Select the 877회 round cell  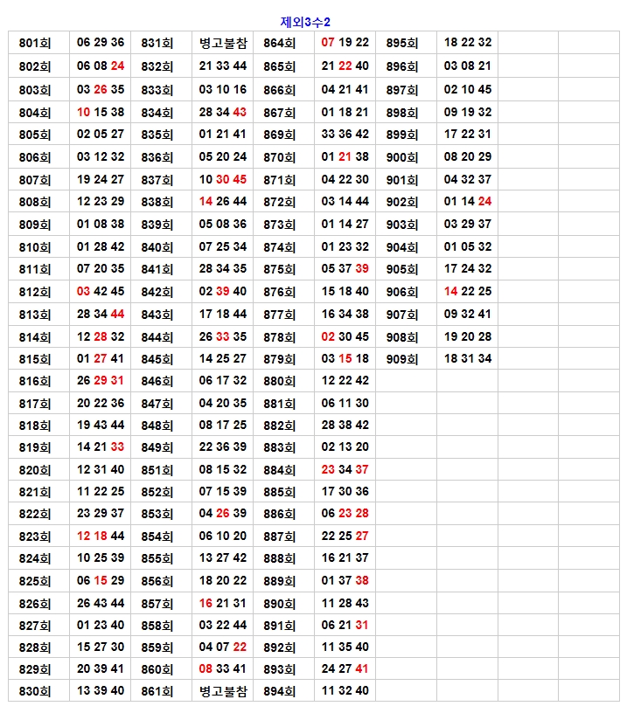click(x=280, y=315)
